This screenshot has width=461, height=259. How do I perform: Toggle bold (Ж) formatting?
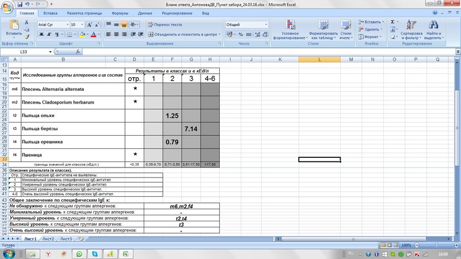[41, 35]
